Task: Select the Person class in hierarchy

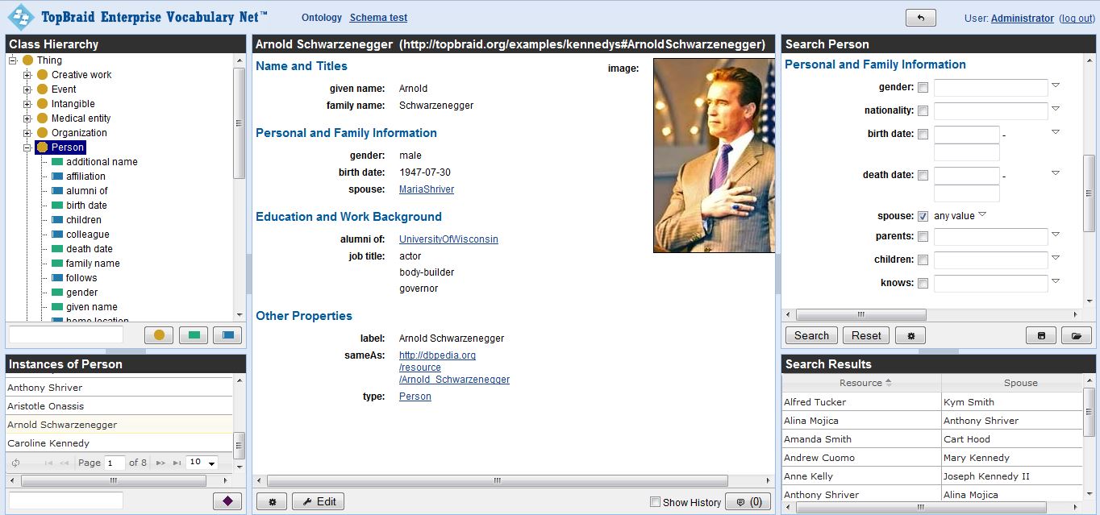Action: pos(68,147)
